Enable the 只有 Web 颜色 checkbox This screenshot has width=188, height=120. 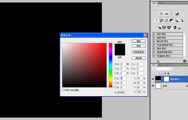(63, 90)
